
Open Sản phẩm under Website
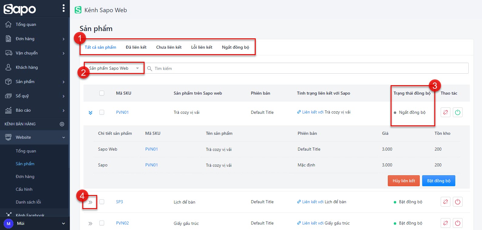25,164
